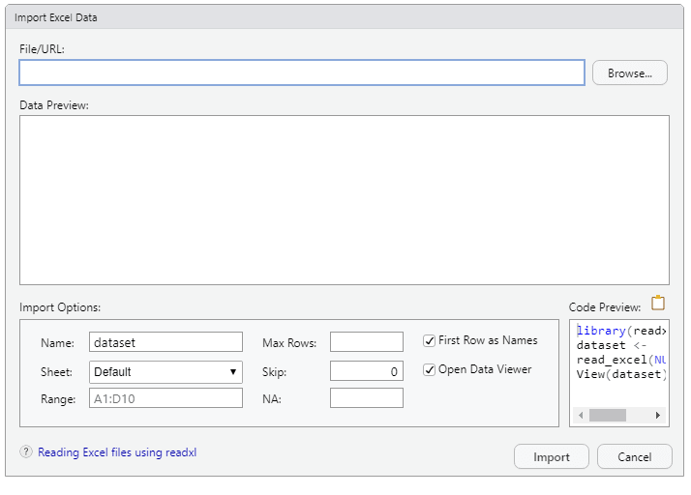Click the code preview scroll right arrow
Screen dimensions: 691x495
(657, 416)
